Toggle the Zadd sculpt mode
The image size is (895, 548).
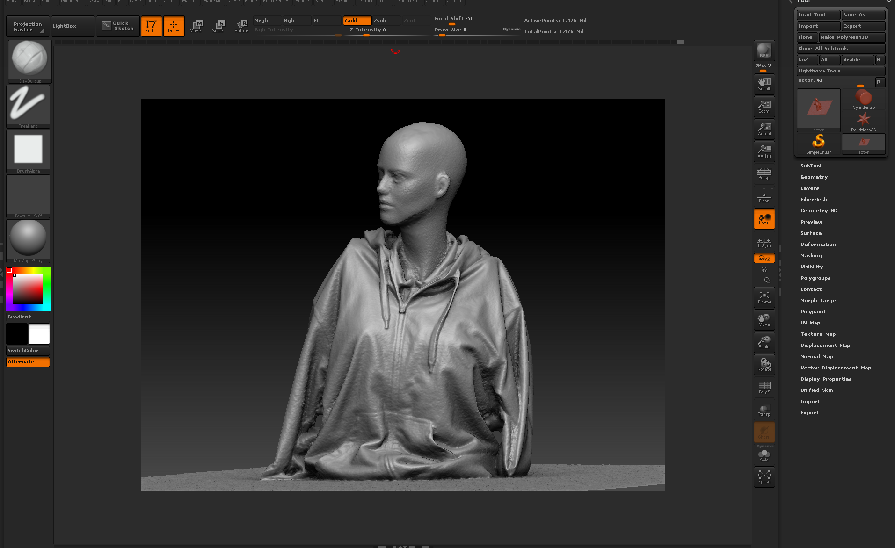tap(357, 20)
